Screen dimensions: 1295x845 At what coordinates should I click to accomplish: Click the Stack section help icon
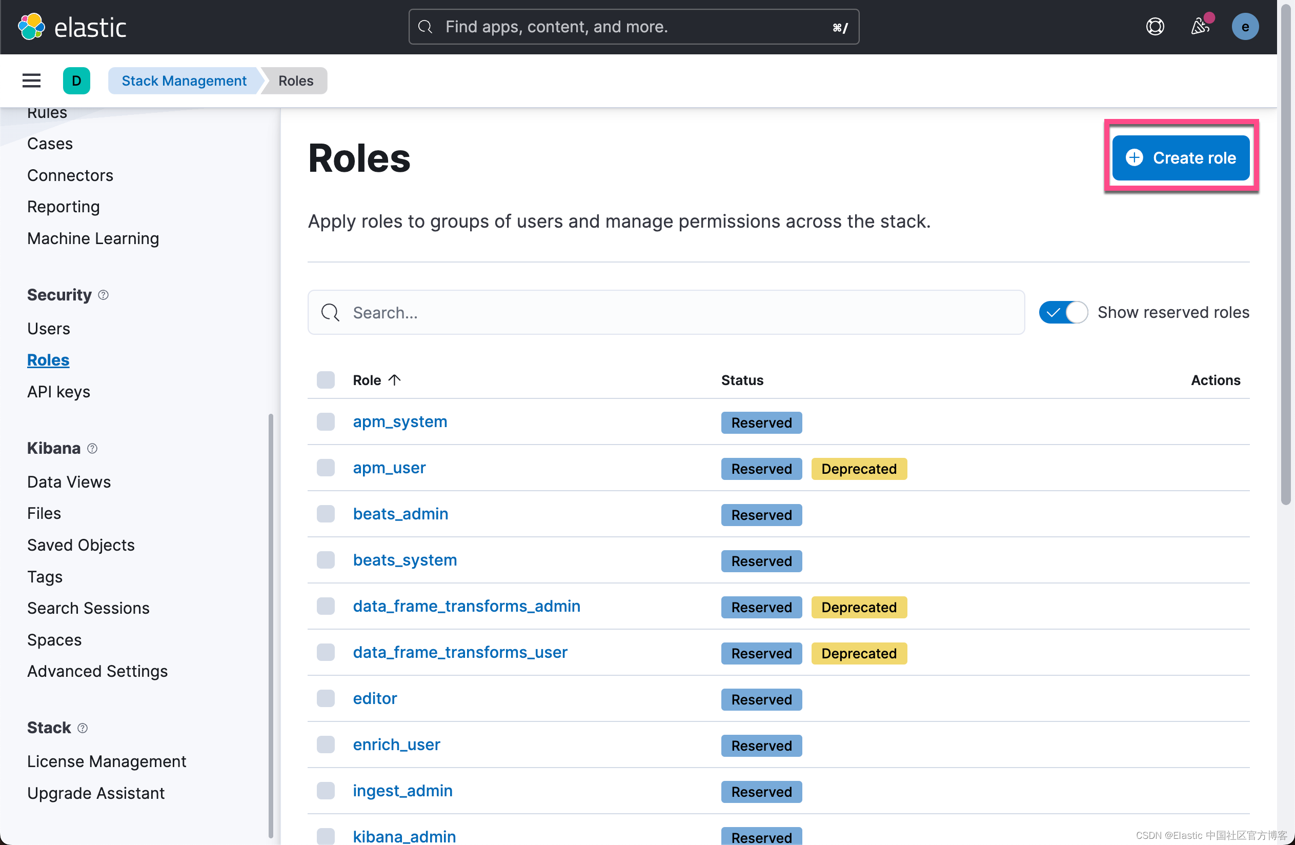[83, 728]
